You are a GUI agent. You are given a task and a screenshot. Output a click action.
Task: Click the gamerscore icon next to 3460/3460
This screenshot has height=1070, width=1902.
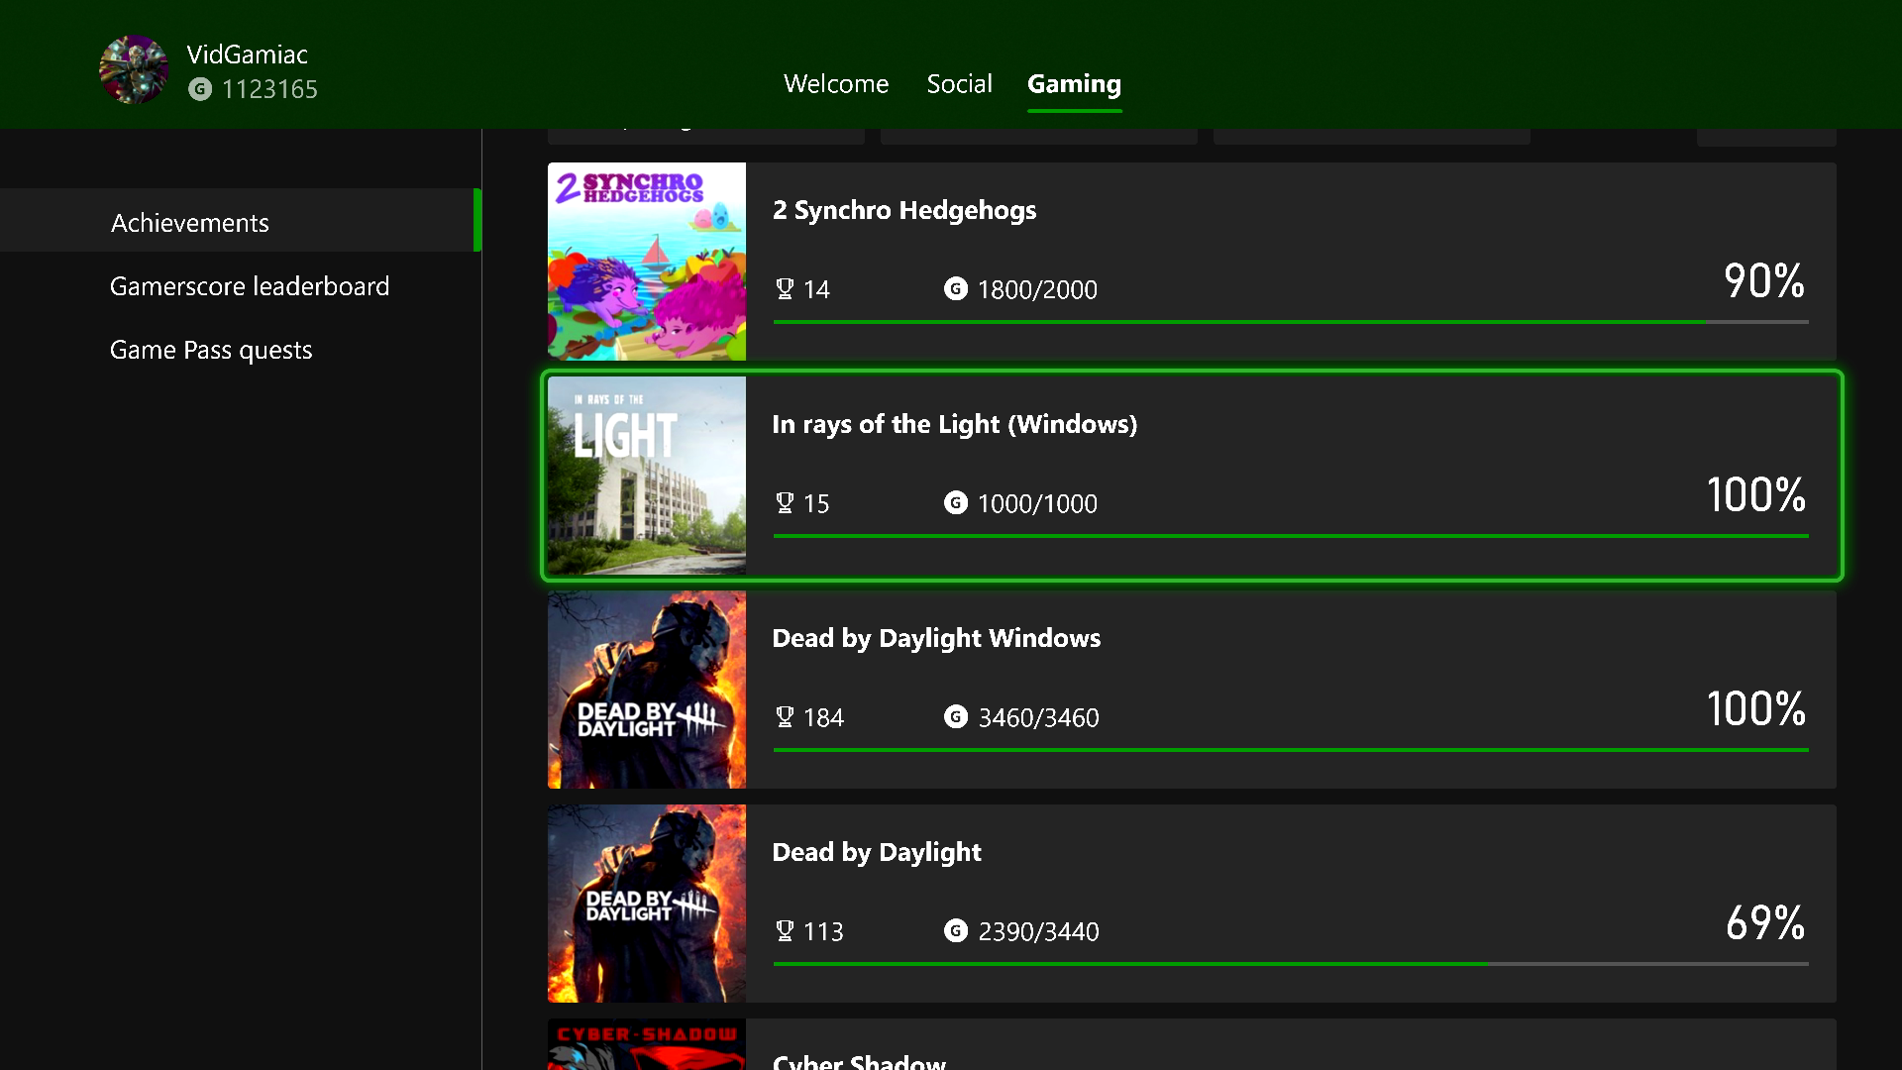[x=955, y=716]
